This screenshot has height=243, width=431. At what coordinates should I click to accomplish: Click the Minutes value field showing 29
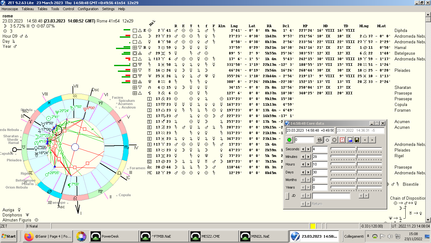tap(319, 157)
